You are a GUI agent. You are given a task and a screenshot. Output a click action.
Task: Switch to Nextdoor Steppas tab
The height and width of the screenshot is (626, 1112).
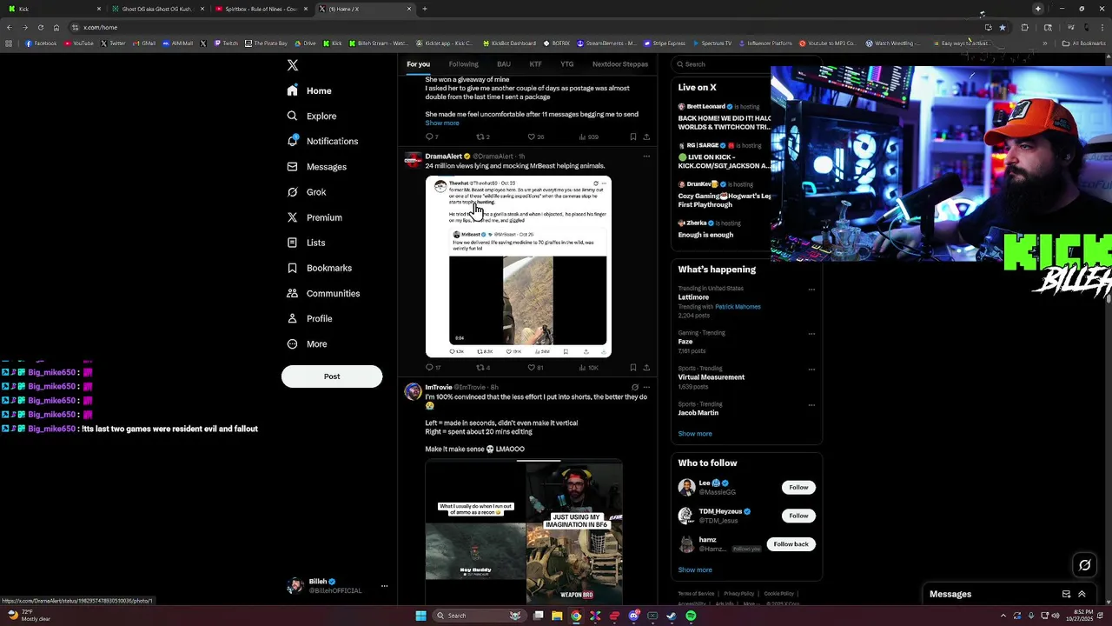[x=619, y=64]
